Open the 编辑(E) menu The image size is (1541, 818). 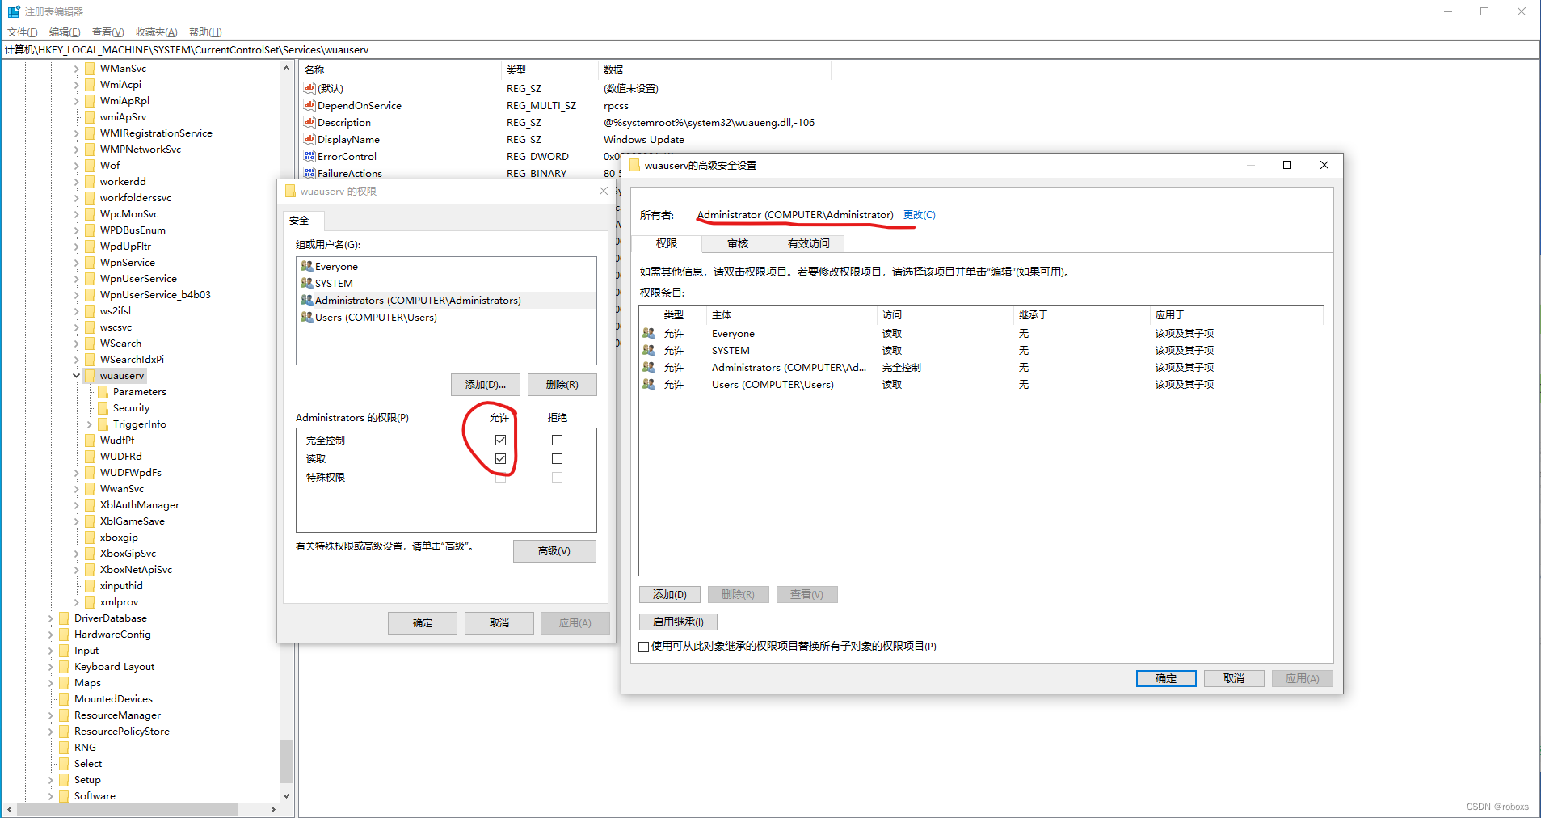coord(65,32)
